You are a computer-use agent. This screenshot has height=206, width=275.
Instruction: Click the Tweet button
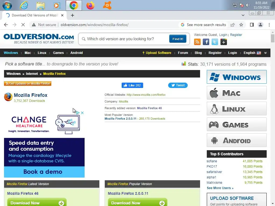(178, 85)
